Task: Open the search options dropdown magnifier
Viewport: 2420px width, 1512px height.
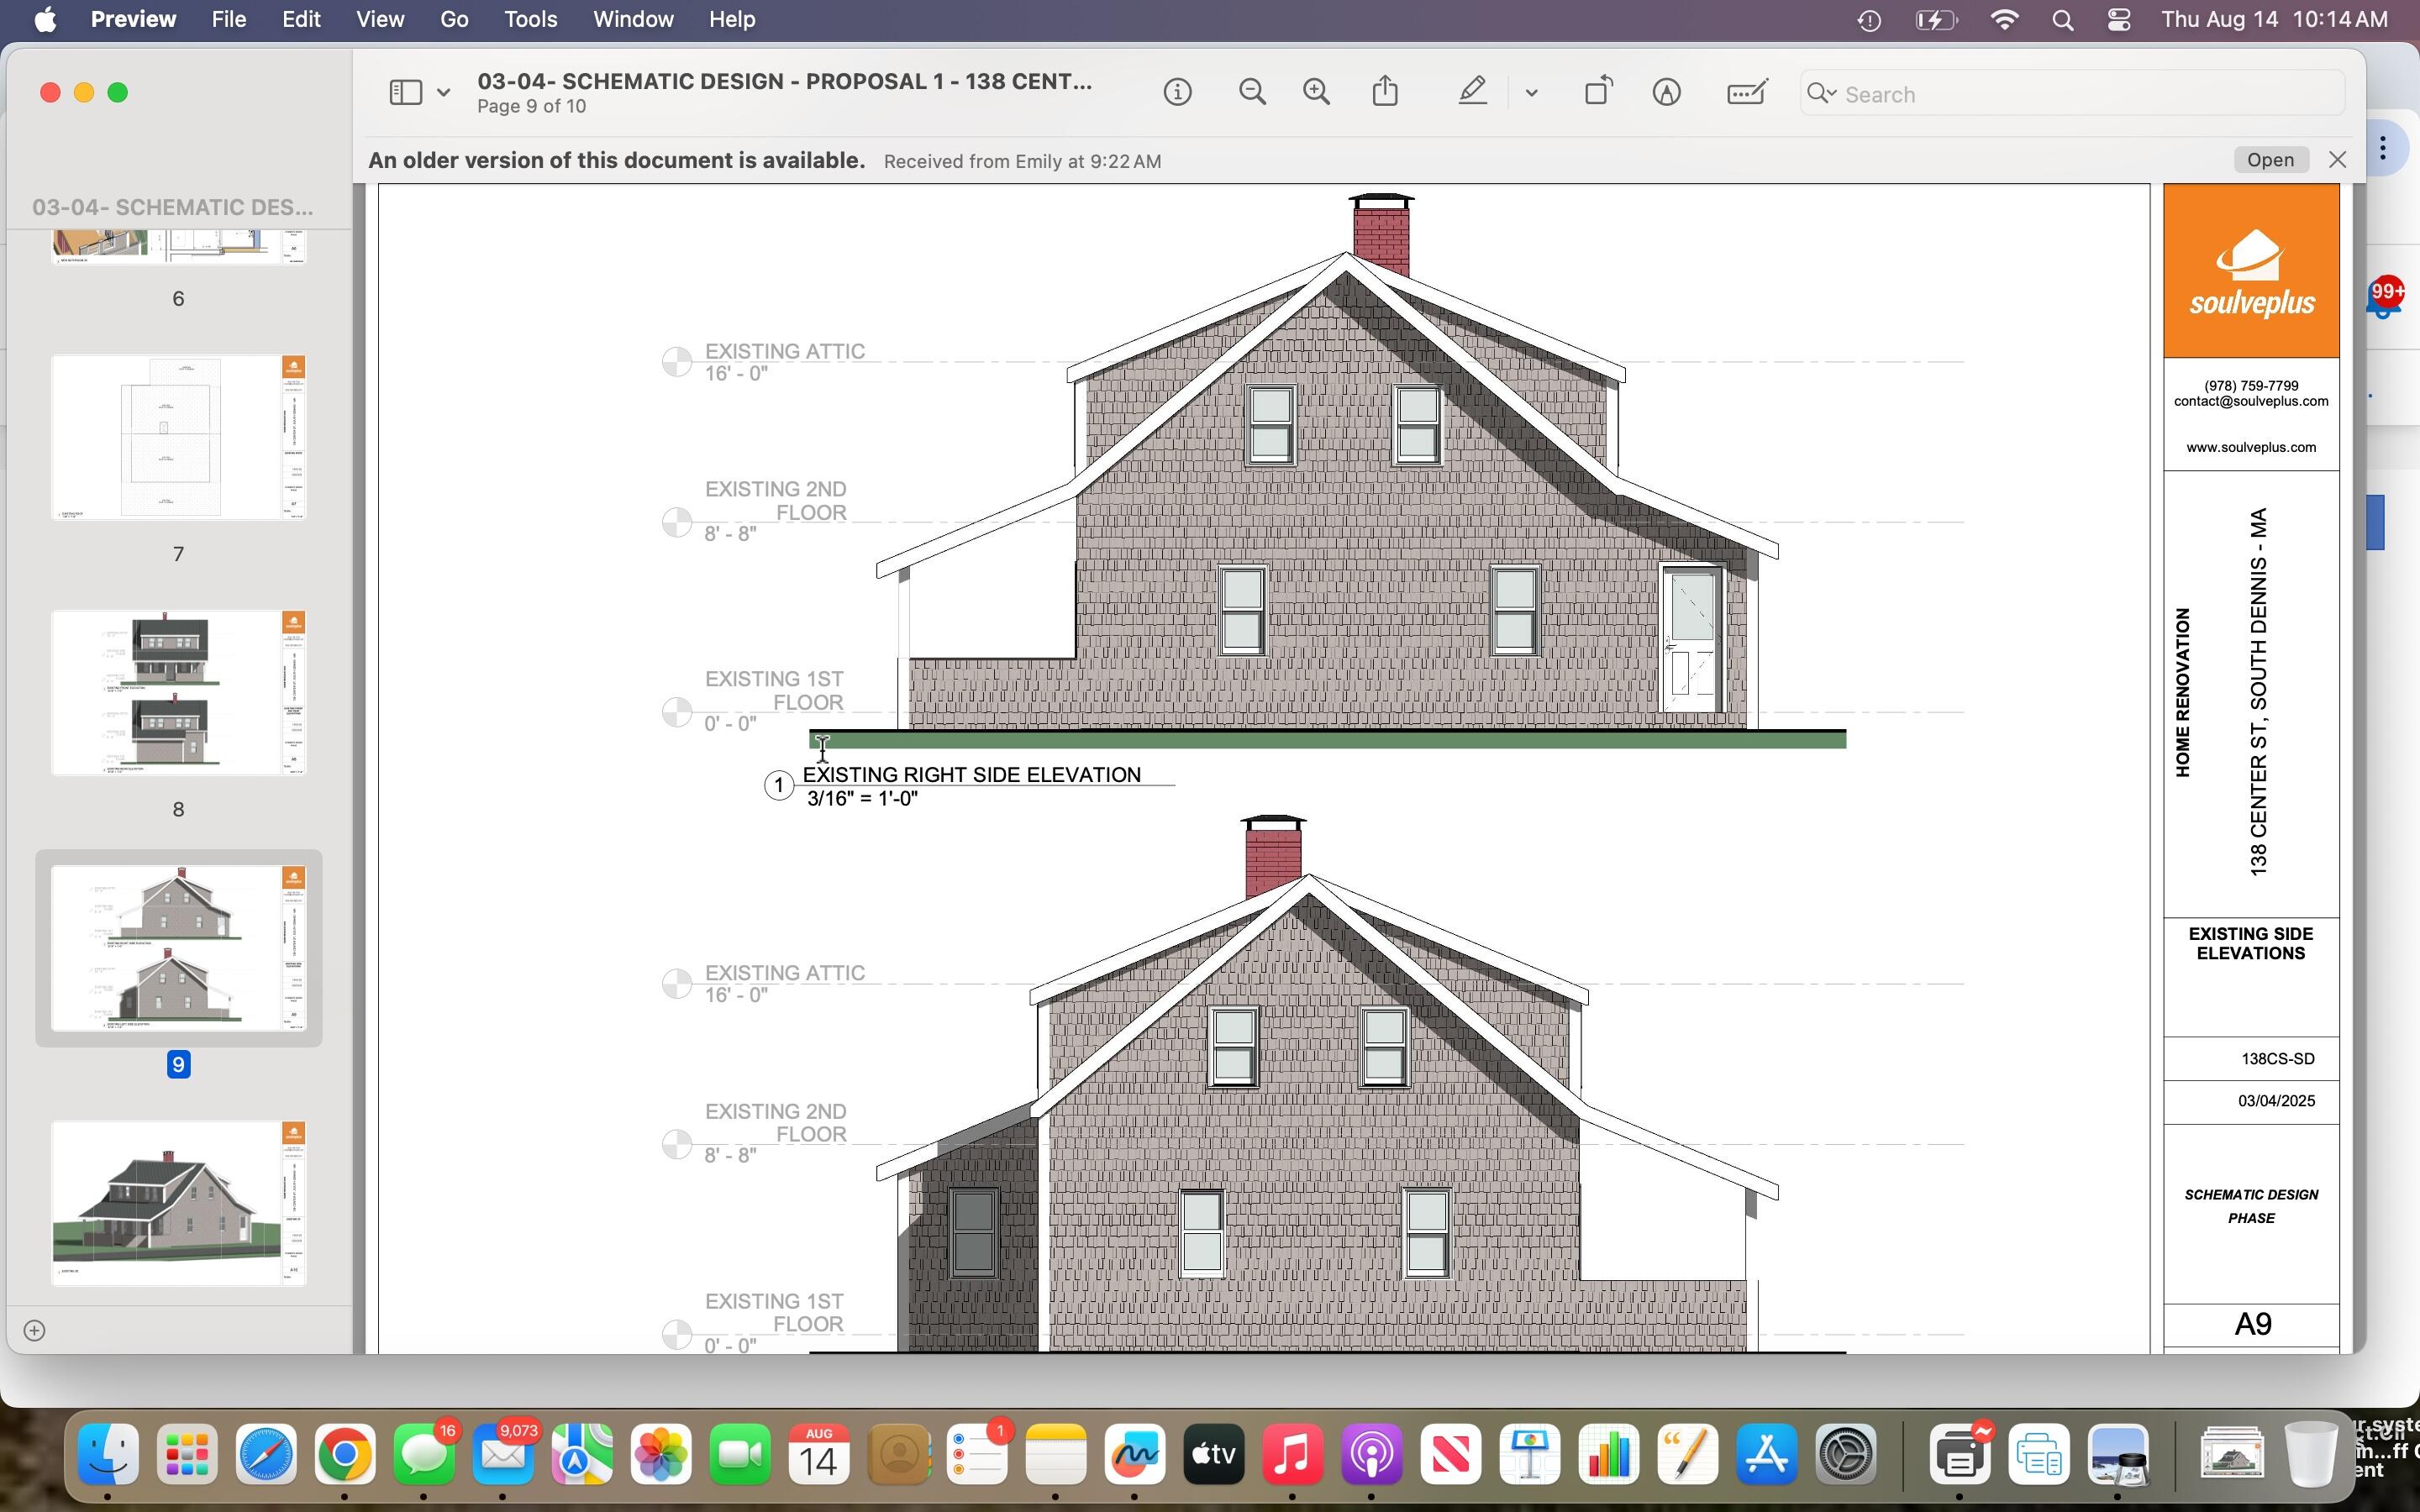Action: point(1822,94)
